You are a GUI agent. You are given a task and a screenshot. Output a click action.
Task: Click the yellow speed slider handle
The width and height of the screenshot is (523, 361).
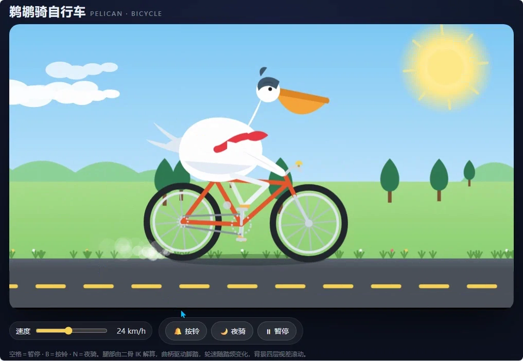point(68,331)
